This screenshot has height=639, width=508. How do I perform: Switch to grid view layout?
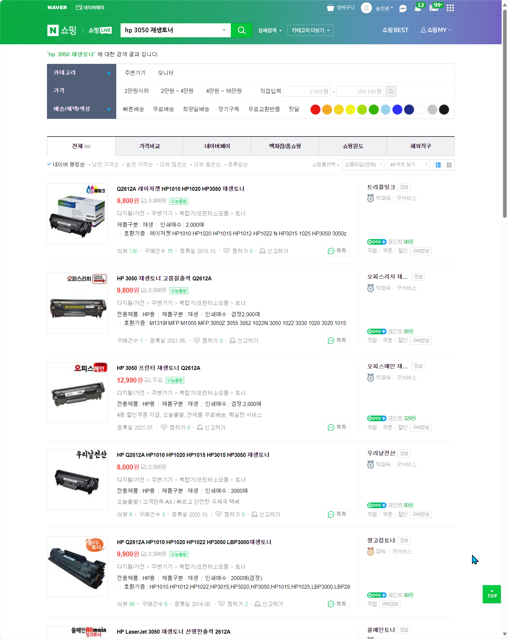pyautogui.click(x=449, y=165)
